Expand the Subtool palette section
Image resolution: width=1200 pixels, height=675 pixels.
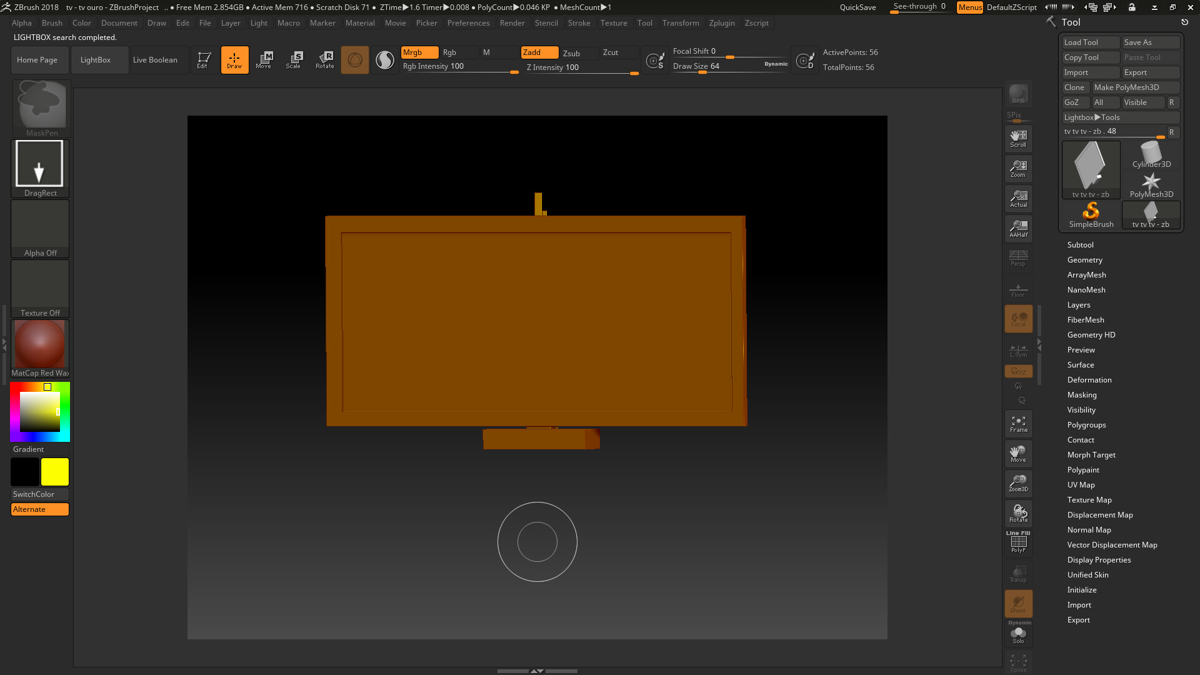click(1080, 245)
